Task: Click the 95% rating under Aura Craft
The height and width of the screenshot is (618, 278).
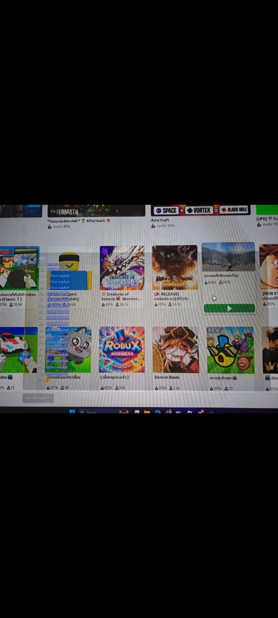Action: click(163, 226)
